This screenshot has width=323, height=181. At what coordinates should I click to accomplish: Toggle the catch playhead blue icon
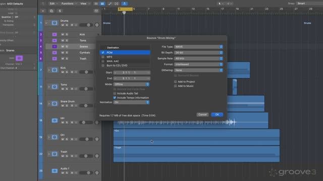pos(125,4)
